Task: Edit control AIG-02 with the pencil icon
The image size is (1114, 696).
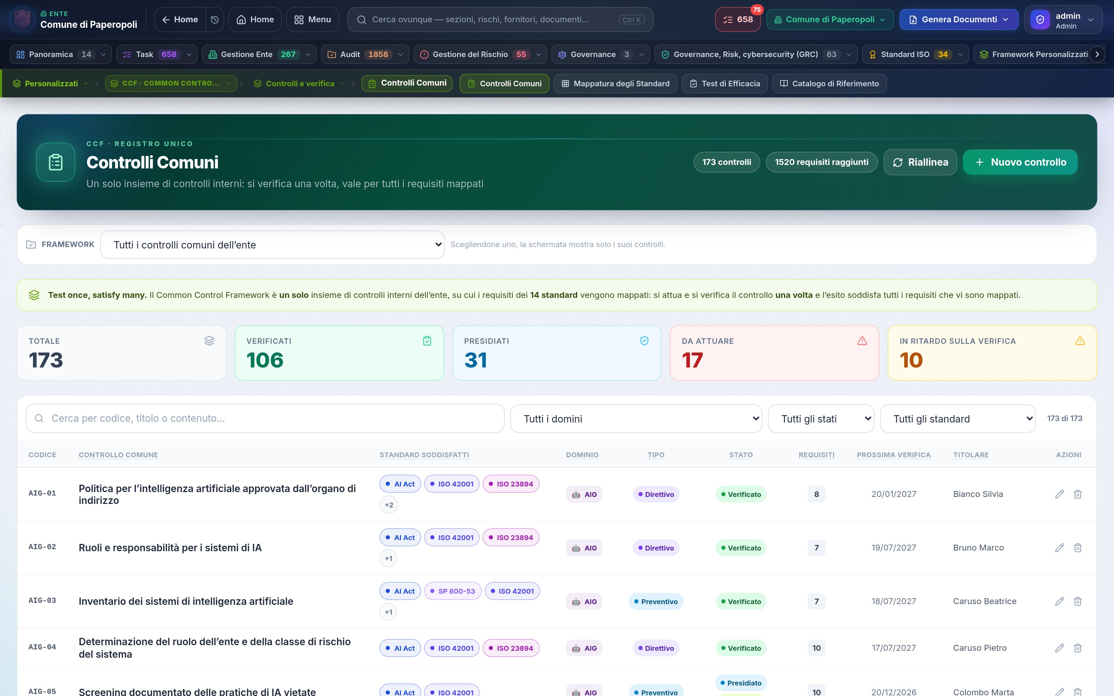Action: point(1059,548)
